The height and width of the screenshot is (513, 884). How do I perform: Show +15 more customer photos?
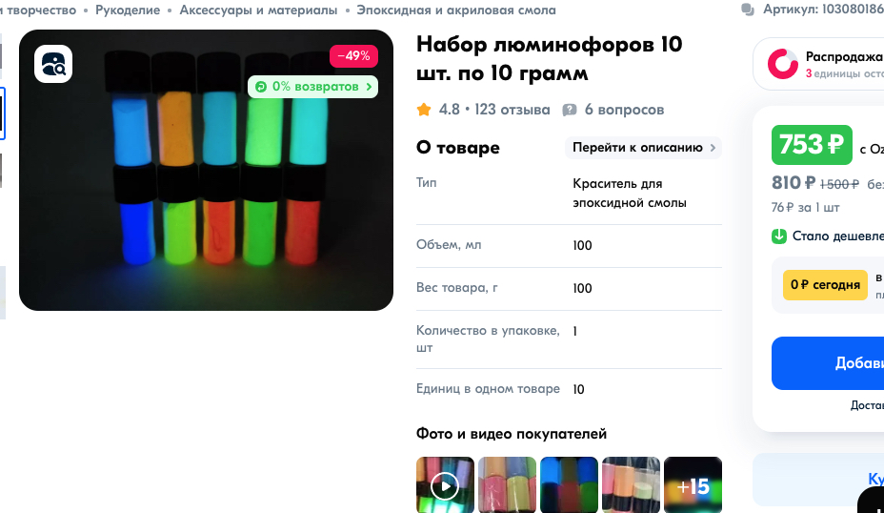point(693,484)
